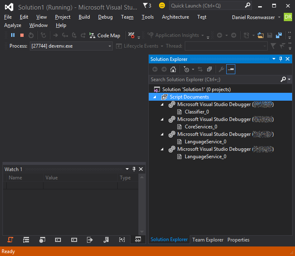Open the Application Insights dropdown

point(176,35)
